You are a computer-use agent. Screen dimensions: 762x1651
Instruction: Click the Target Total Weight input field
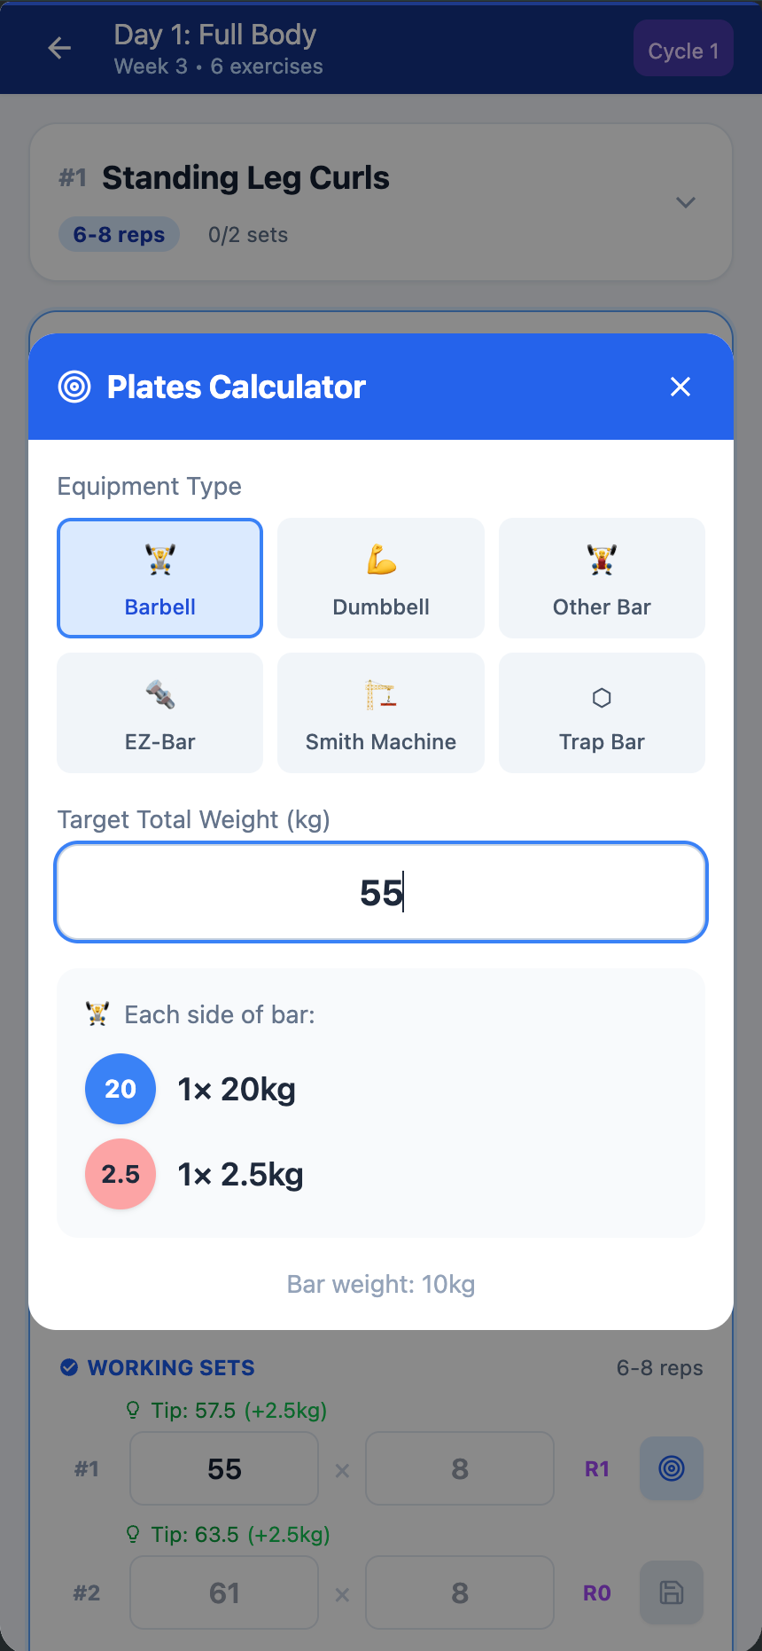click(x=380, y=892)
